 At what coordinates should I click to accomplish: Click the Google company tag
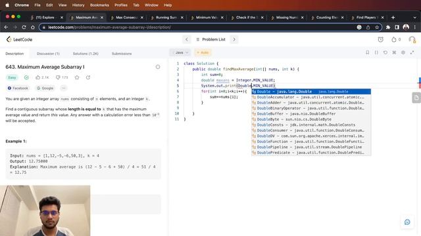(45, 88)
